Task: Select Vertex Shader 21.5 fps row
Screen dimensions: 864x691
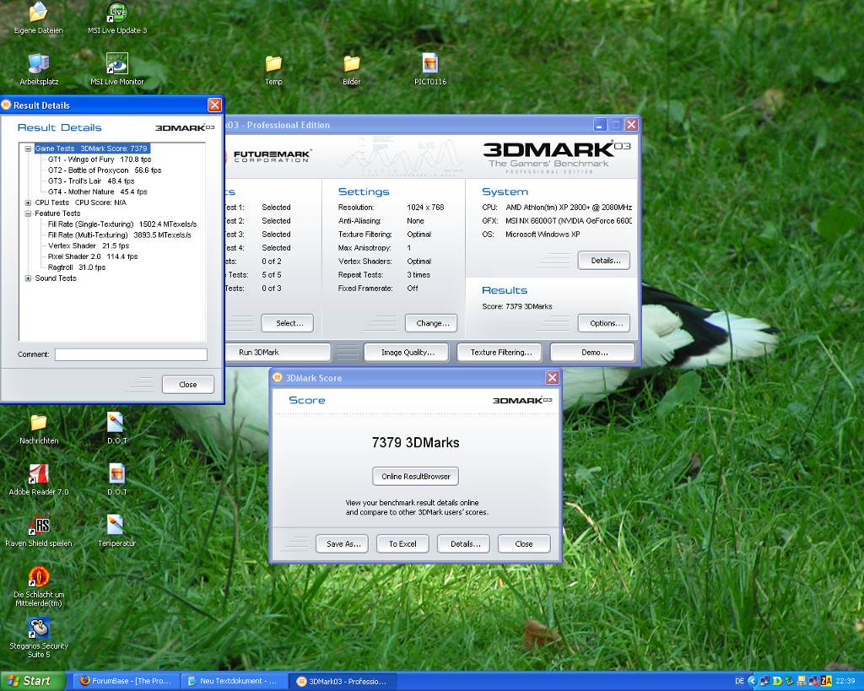Action: coord(89,246)
